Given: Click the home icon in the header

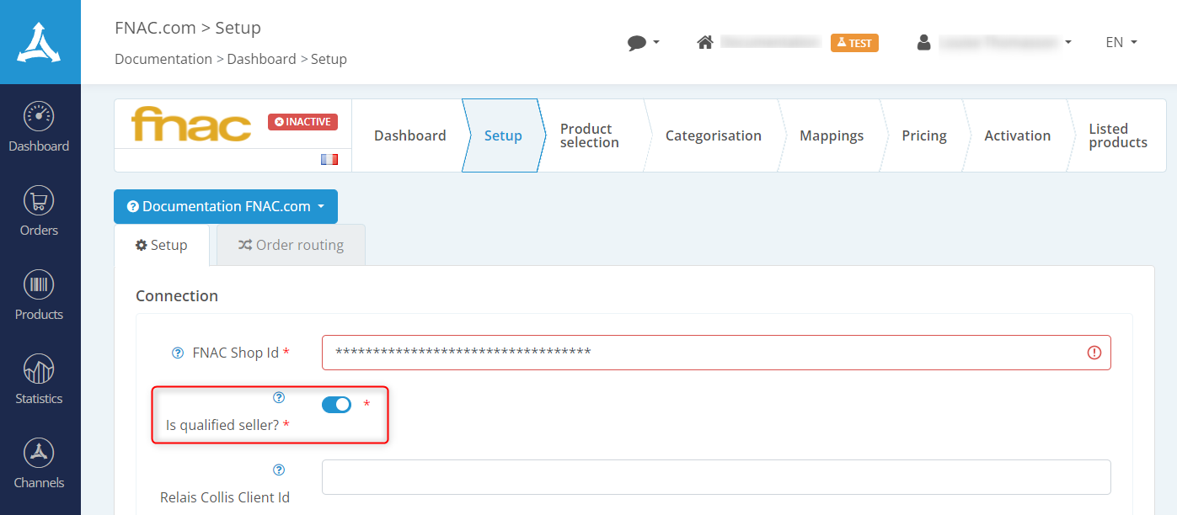Looking at the screenshot, I should click(705, 40).
